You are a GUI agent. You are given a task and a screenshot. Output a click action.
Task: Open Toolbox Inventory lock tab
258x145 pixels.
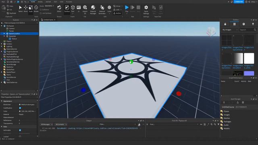[225, 24]
